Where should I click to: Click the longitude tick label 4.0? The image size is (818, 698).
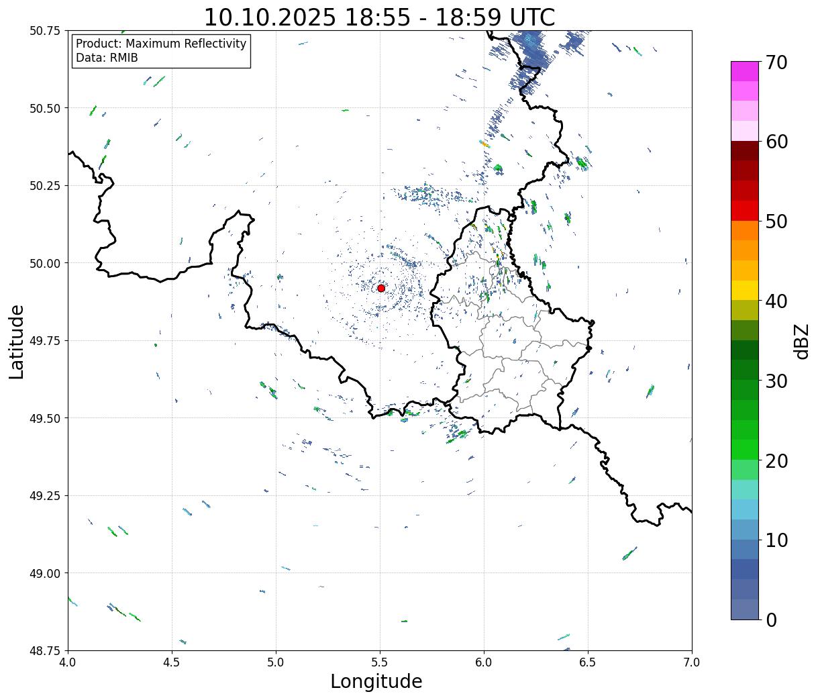[68, 662]
